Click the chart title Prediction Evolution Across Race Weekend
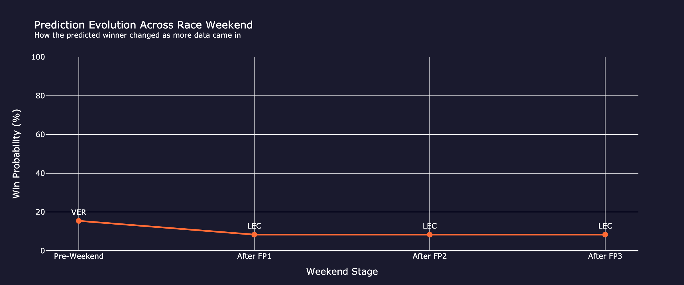 click(143, 25)
